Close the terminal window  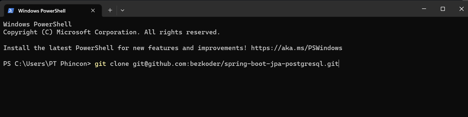(x=461, y=9)
